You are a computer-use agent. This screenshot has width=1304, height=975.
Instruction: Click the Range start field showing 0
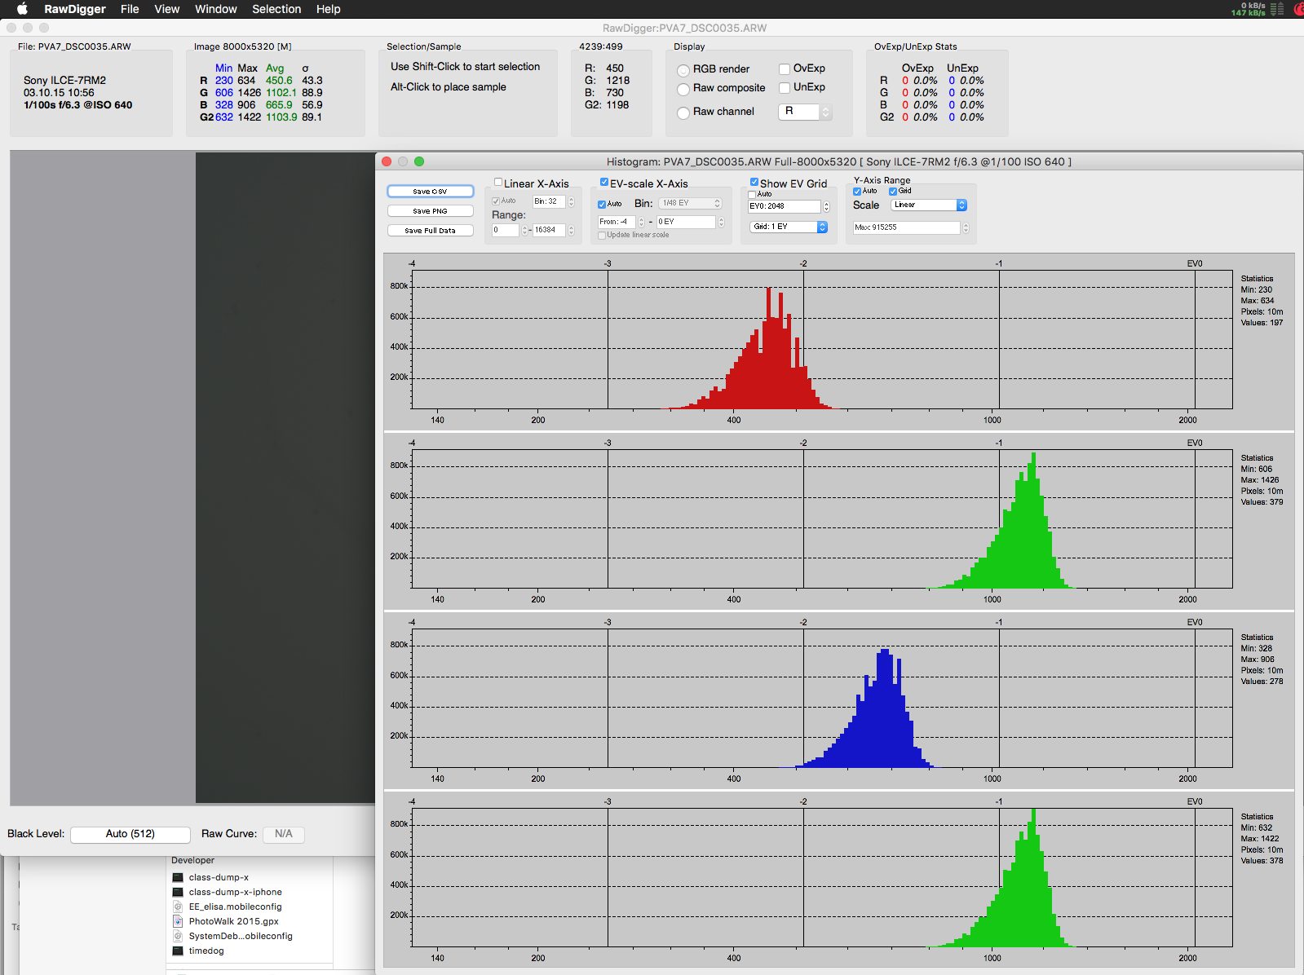click(506, 230)
